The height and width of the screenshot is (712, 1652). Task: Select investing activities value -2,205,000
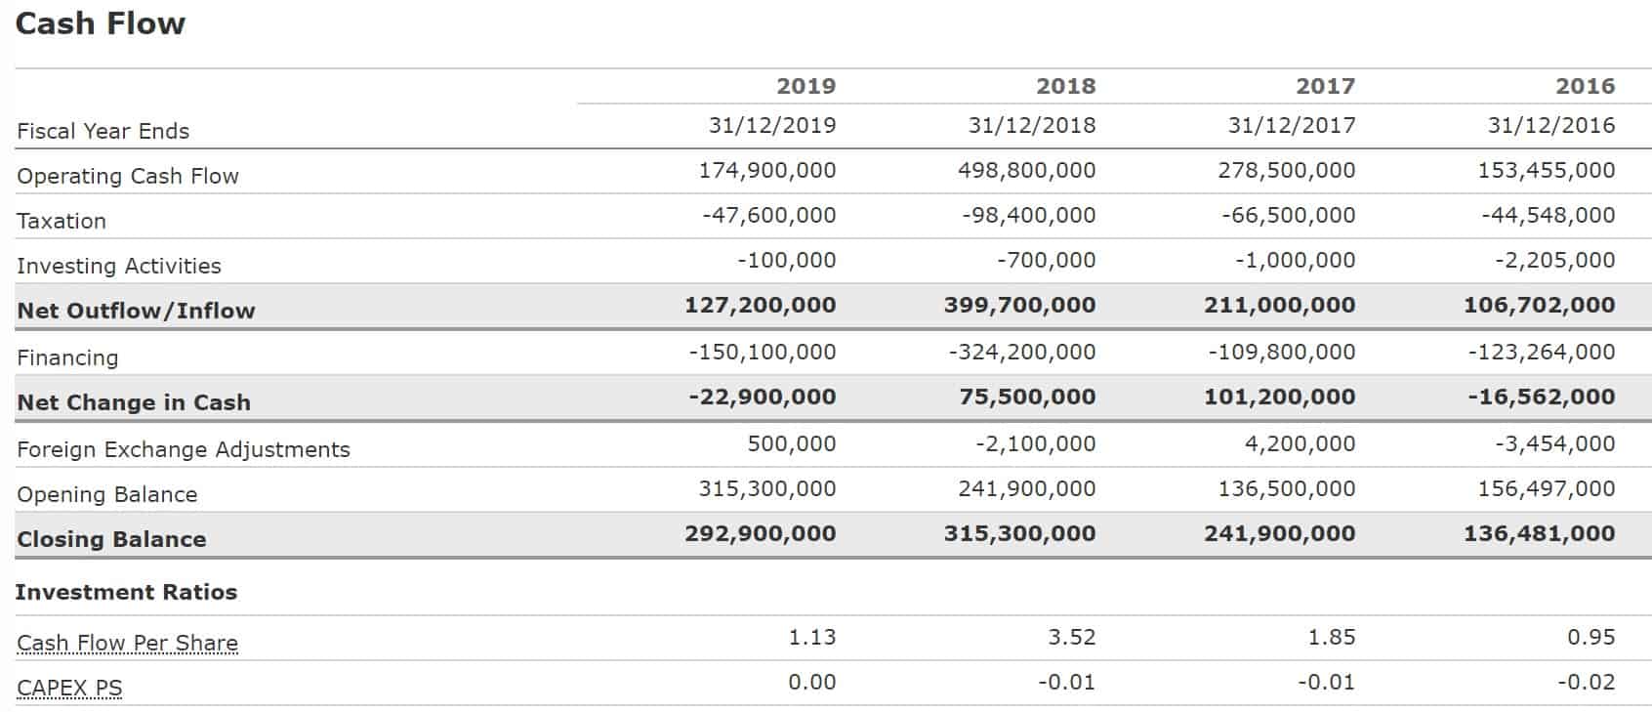point(1555,260)
